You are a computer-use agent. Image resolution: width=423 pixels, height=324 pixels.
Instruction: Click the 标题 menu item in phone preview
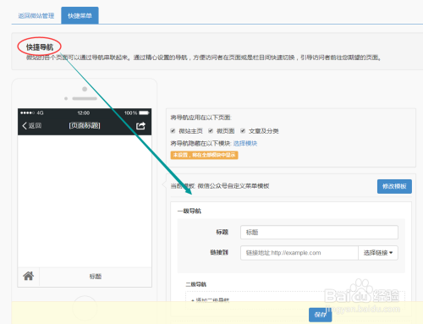[96, 277]
